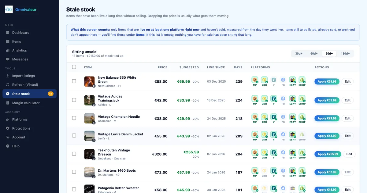Edit the Vintage Champion Hoodie item

[348, 118]
